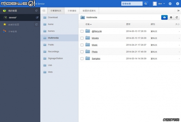Open dennisF in external link
The height and width of the screenshot is (122, 181).
coord(37,18)
